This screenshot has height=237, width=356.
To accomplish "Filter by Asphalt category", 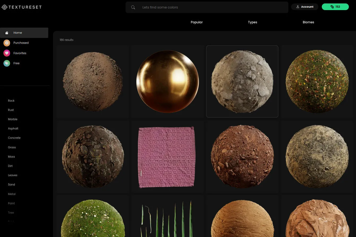I will pos(13,128).
